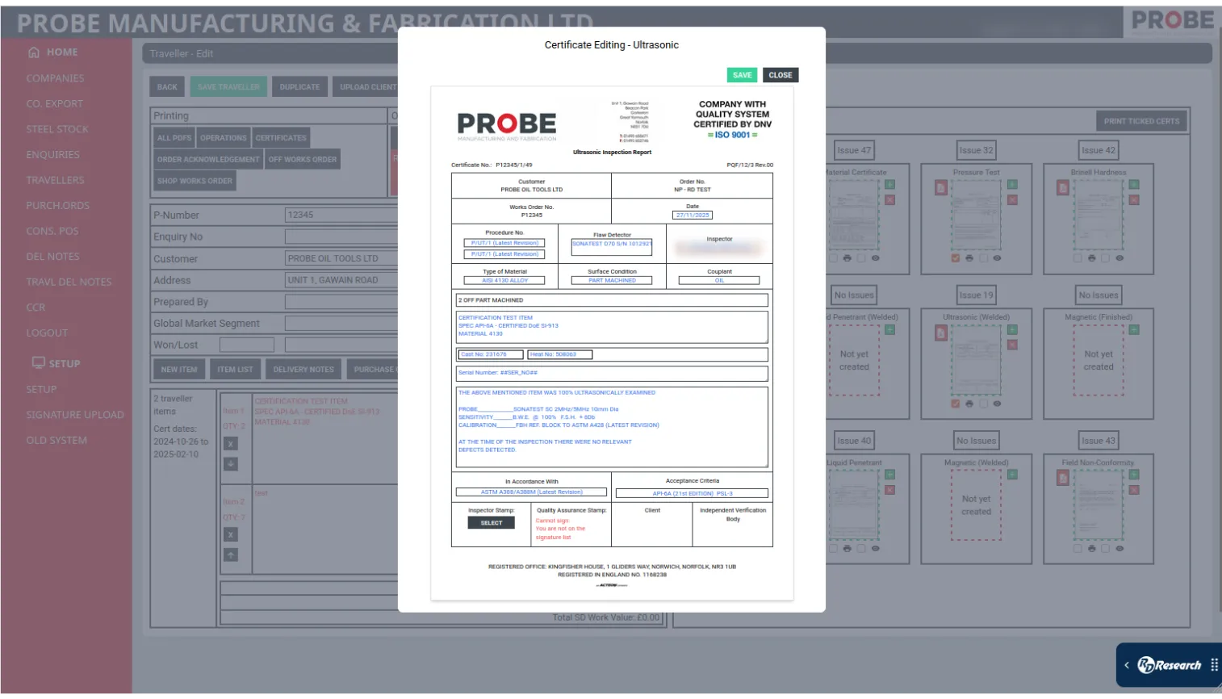Viewport: 1222px width, 699px height.
Task: Click the printer icon under Field Non-Conformity
Action: coord(1091,549)
